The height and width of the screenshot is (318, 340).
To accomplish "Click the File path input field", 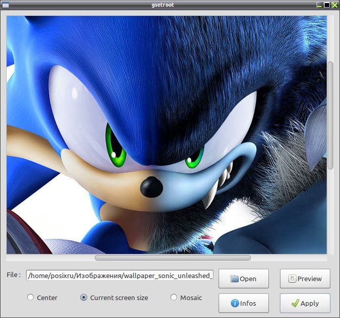I will click(120, 275).
